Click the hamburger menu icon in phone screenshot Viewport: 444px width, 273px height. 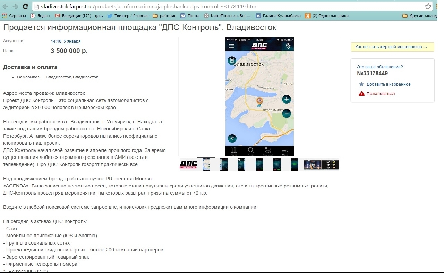tap(231, 46)
